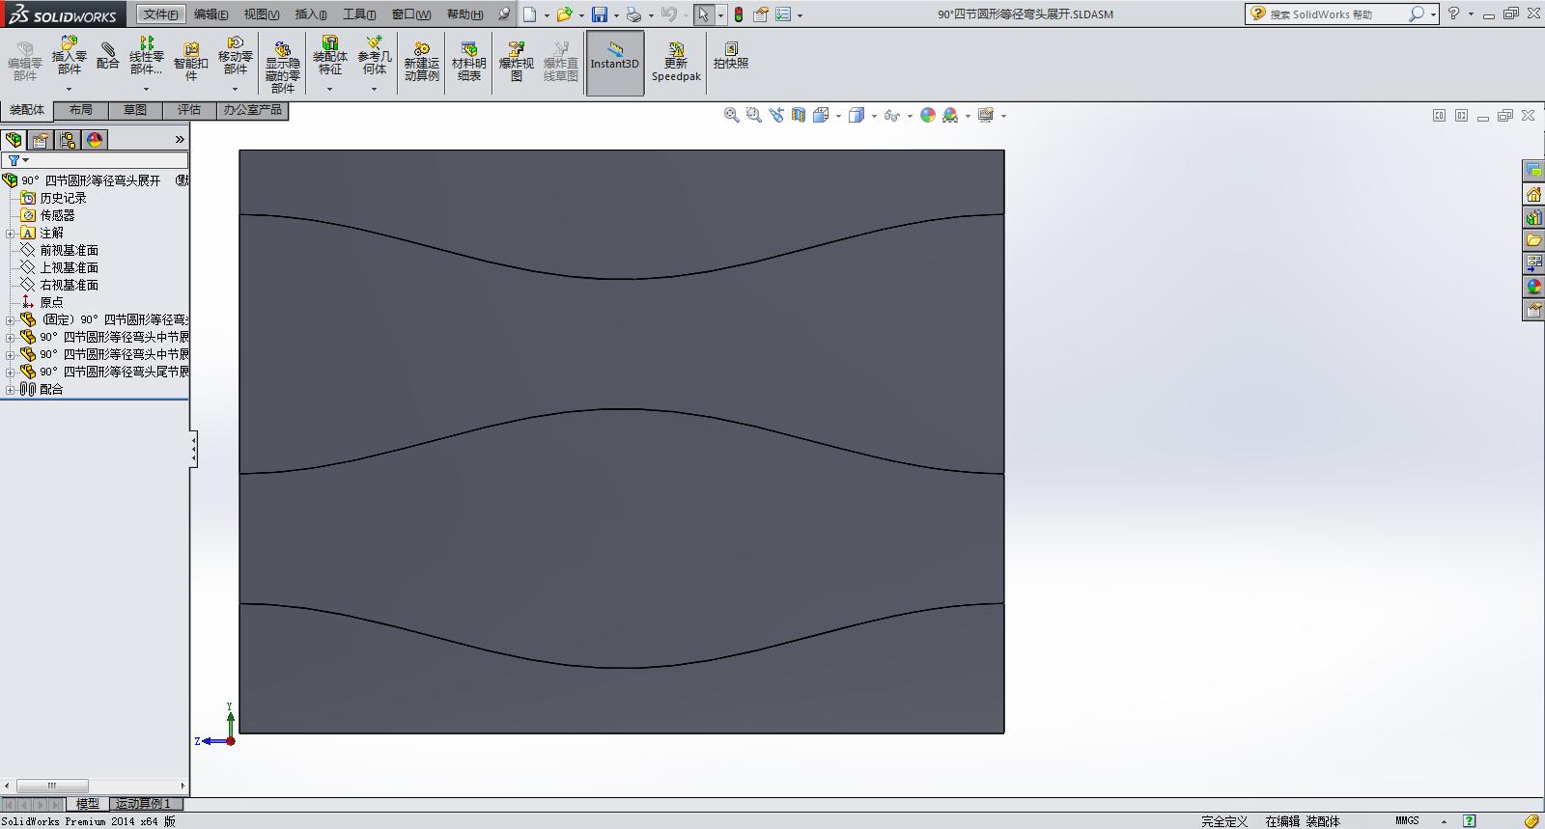Expand FeatureManager panel double chevron
The width and height of the screenshot is (1545, 829).
179,140
